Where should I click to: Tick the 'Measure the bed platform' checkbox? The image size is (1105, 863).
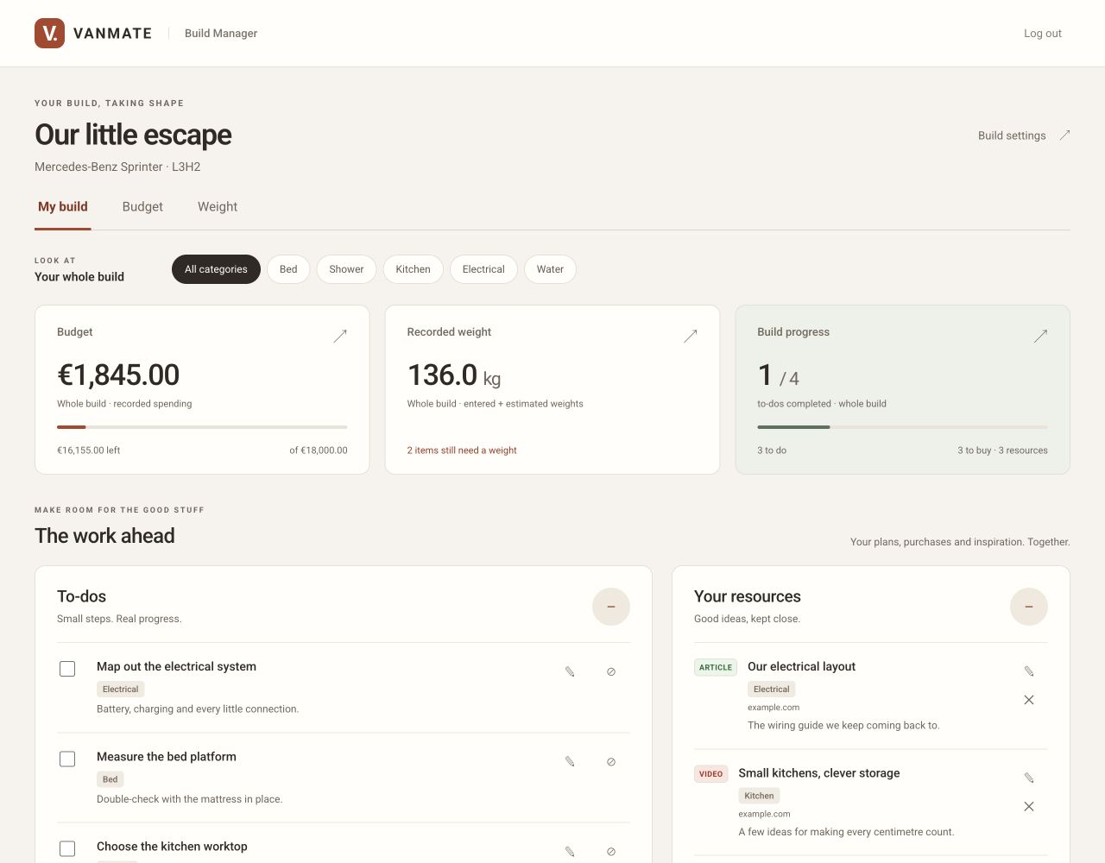(x=67, y=759)
